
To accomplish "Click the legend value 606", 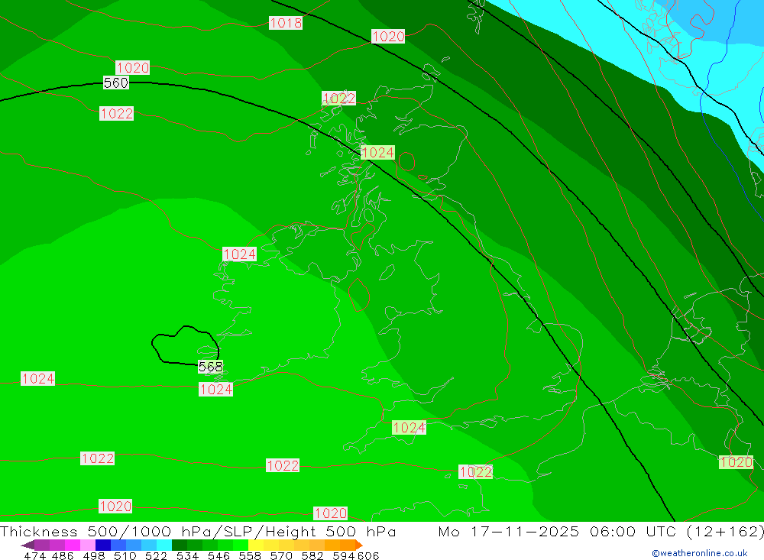I will [x=368, y=555].
